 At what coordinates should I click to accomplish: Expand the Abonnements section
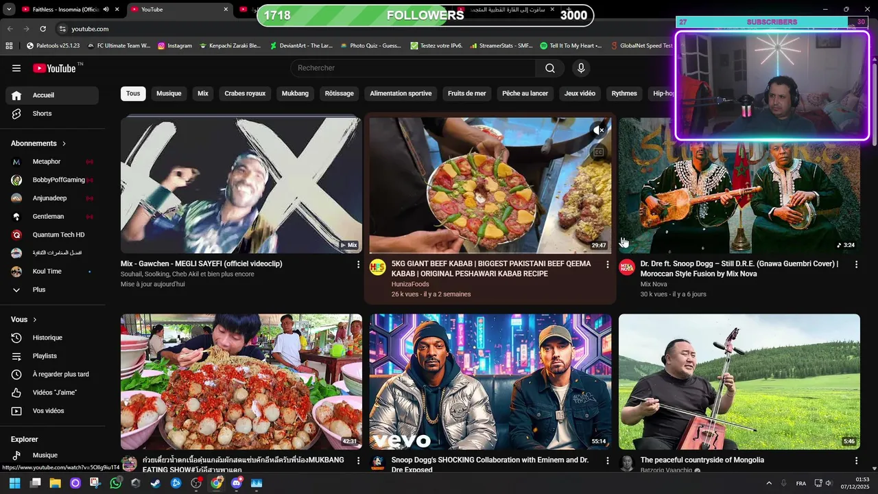click(38, 143)
